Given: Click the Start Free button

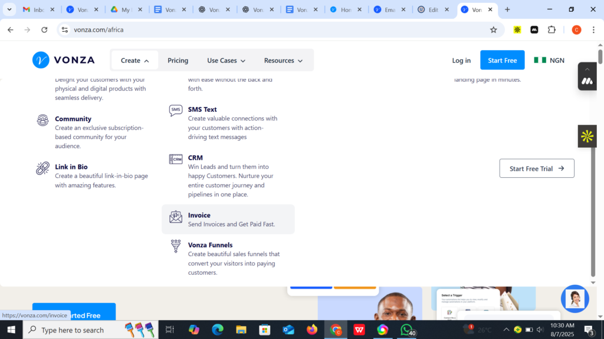Looking at the screenshot, I should [x=502, y=61].
